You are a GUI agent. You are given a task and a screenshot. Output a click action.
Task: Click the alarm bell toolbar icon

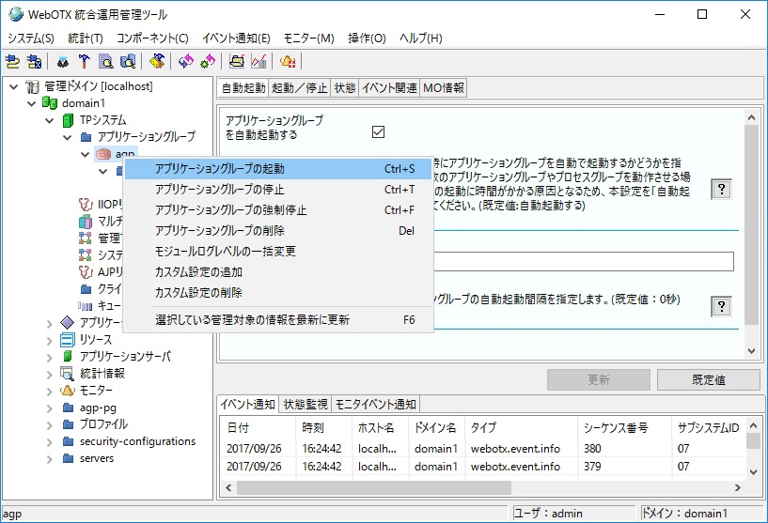pos(288,61)
